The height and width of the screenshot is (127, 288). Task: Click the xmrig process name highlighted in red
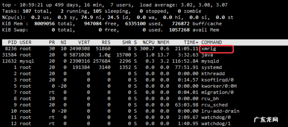click(x=209, y=49)
